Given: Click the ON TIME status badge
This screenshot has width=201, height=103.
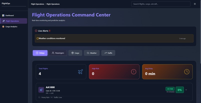Looking at the screenshot, I should 170,89.
